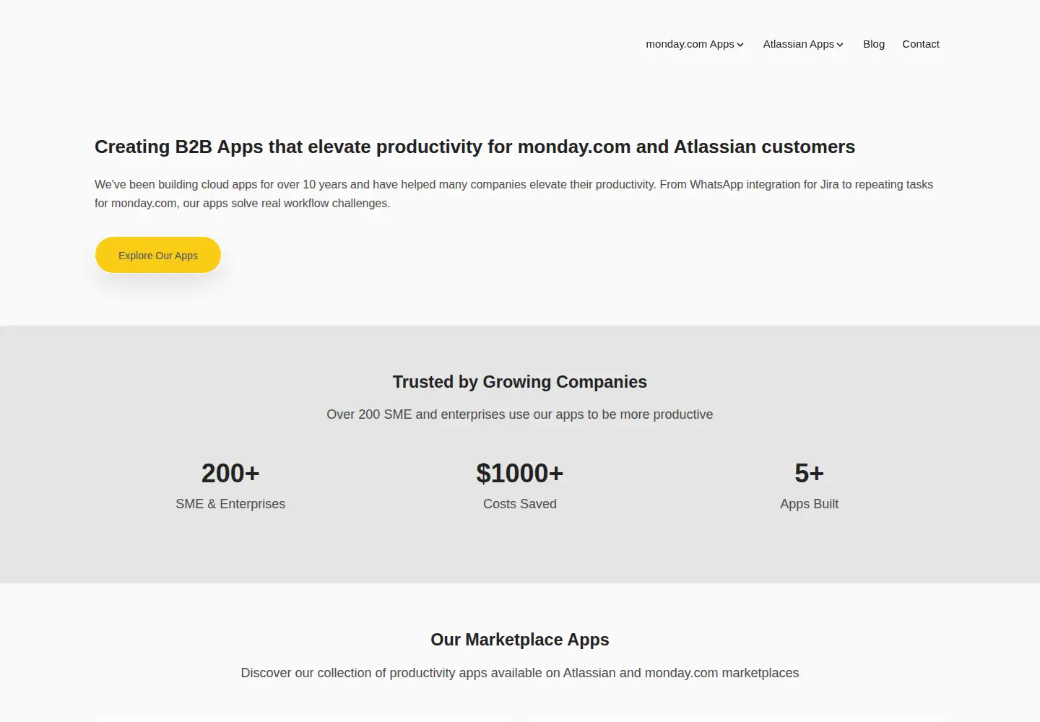Select the 'Trusted by Growing Companies' heading
The image size is (1040, 722).
point(520,382)
